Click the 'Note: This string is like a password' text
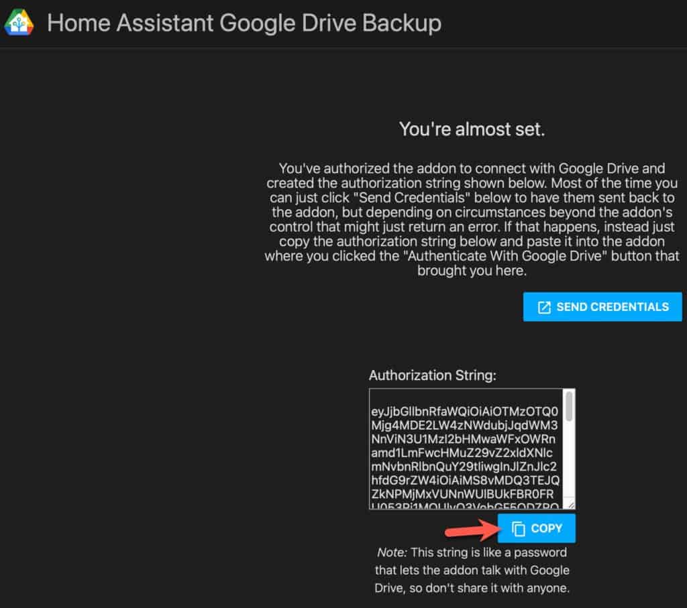The image size is (687, 608). (x=472, y=552)
